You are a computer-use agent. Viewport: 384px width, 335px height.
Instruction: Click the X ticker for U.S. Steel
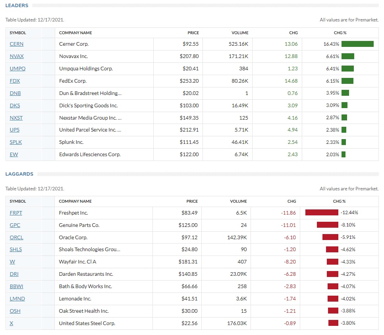[x=11, y=323]
